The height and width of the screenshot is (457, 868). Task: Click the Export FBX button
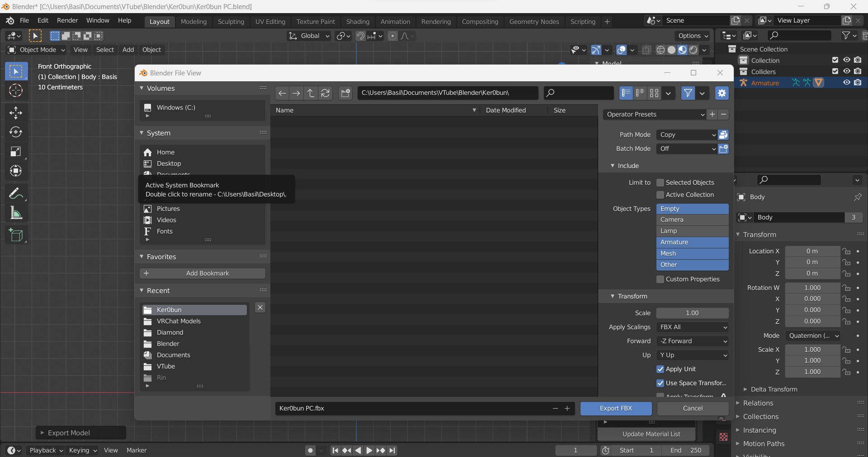click(x=616, y=408)
